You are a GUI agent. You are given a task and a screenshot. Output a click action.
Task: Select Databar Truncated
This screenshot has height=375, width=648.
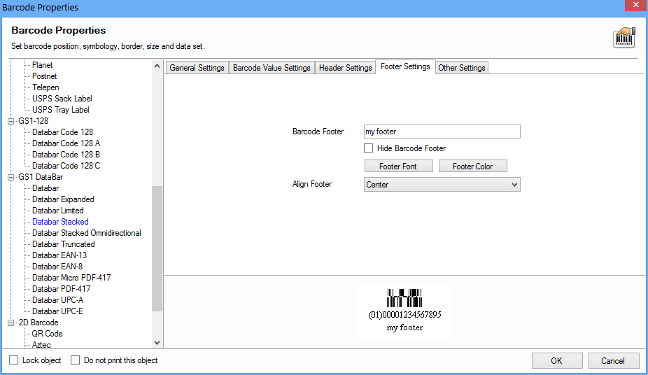click(x=63, y=244)
